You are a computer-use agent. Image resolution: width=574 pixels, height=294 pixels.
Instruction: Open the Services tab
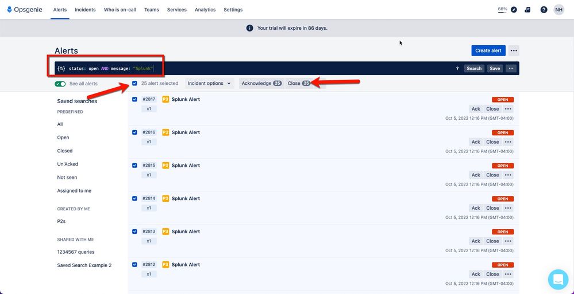[x=177, y=10]
